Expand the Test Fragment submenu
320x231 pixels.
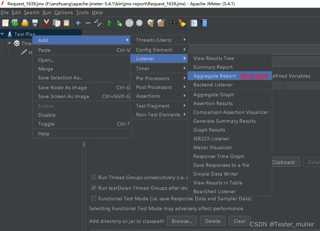pos(160,106)
